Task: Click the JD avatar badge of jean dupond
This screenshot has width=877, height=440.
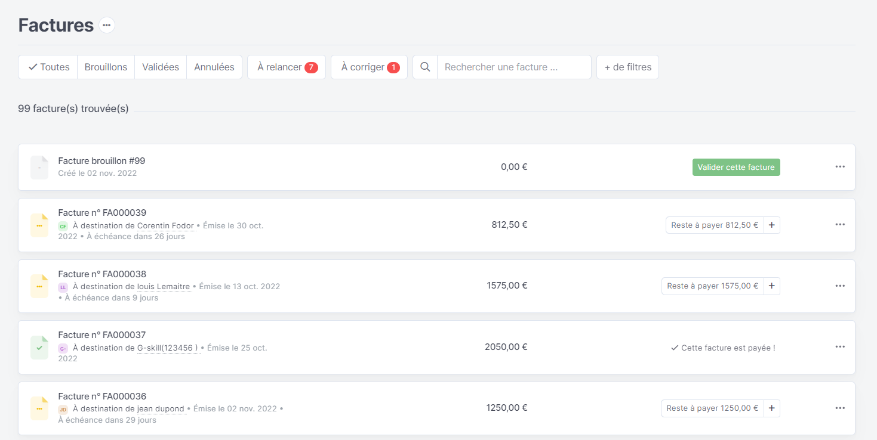Action: pyautogui.click(x=63, y=409)
